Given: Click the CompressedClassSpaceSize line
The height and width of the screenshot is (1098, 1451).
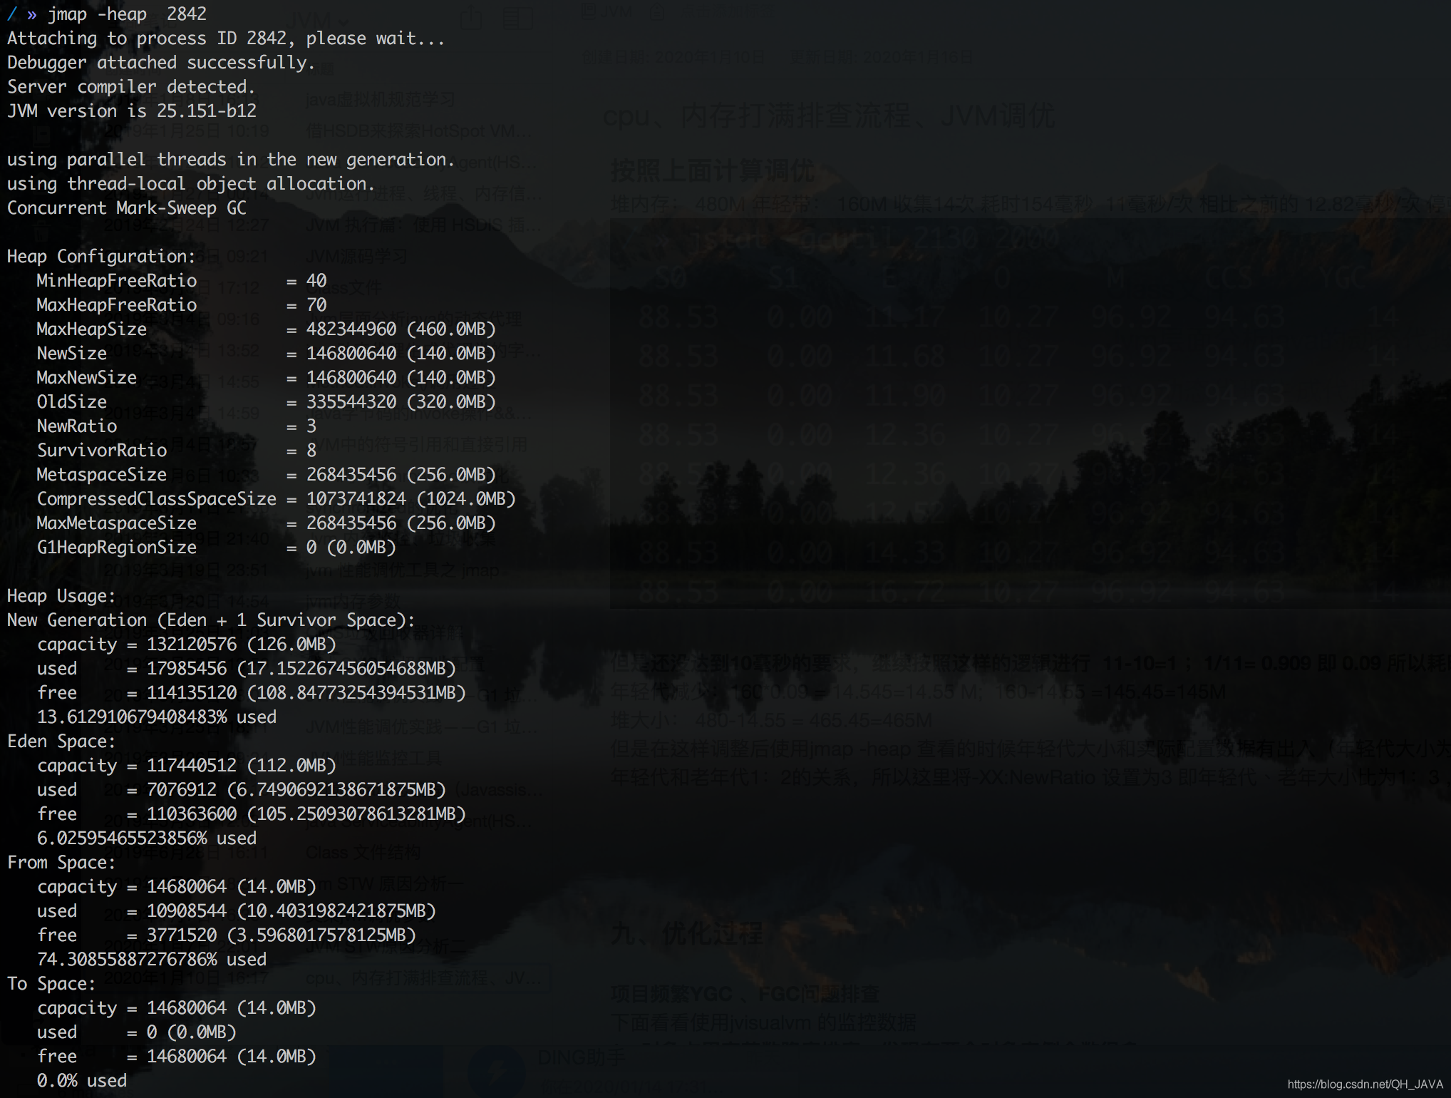Looking at the screenshot, I should [156, 499].
